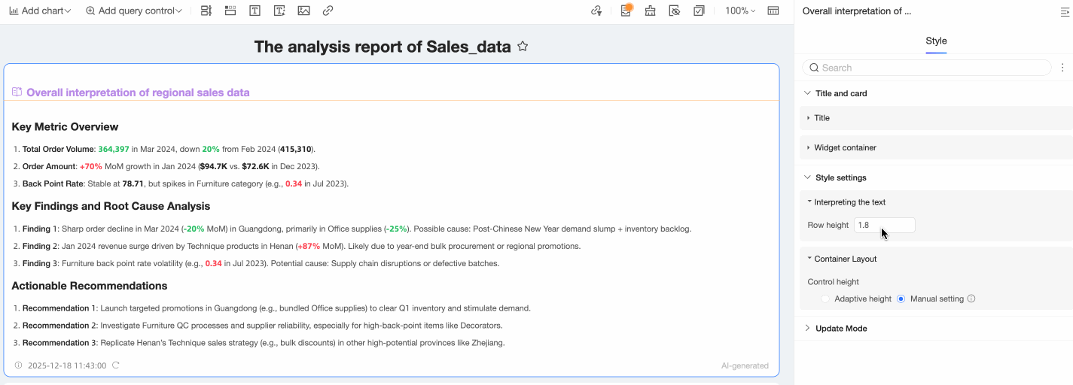Open the Add query control dropdown
1073x385 pixels.
134,11
